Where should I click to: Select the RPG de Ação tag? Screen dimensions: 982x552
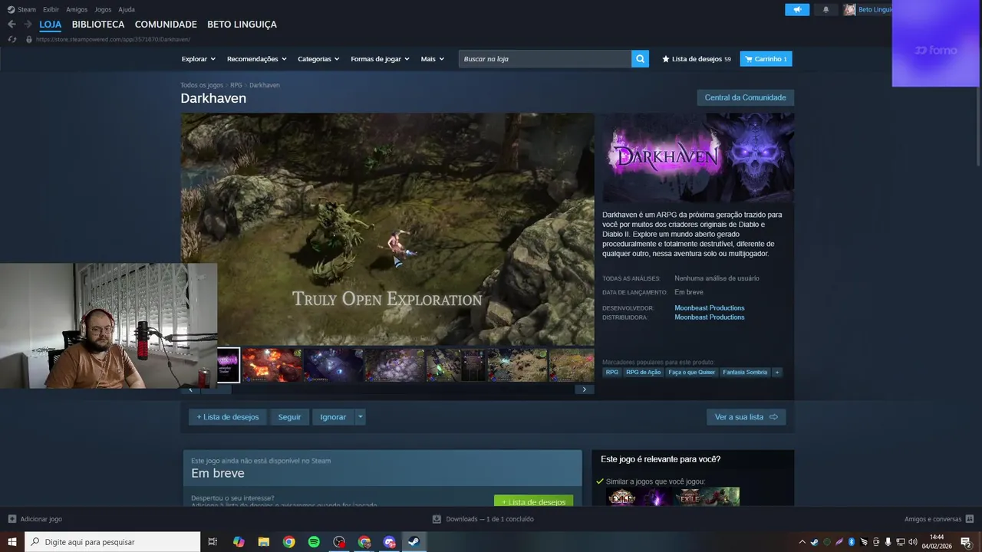point(643,373)
